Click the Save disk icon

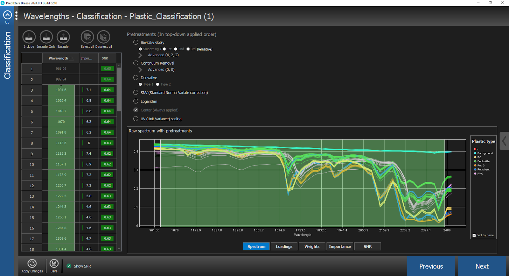[54, 264]
